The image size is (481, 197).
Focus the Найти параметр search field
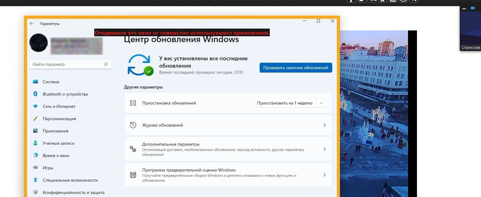[70, 64]
